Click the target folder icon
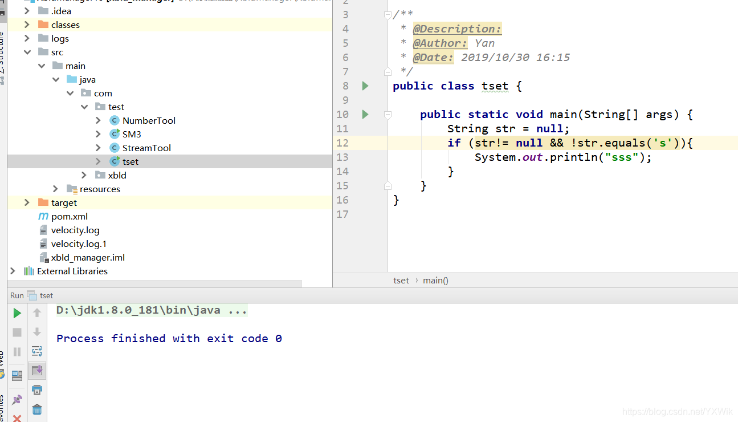The image size is (738, 422). pos(43,202)
